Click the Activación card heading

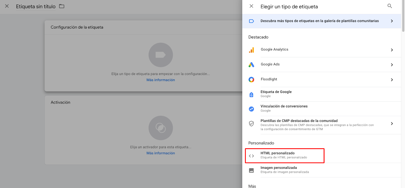point(60,102)
